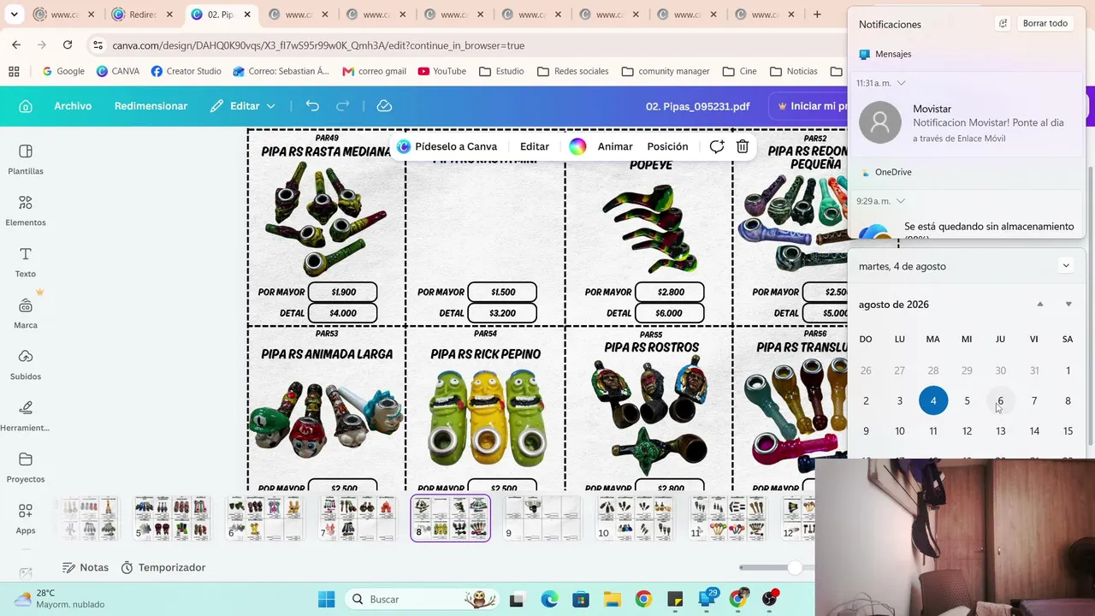This screenshot has height=616, width=1095.
Task: Open the Archivo menu
Action: (x=73, y=106)
